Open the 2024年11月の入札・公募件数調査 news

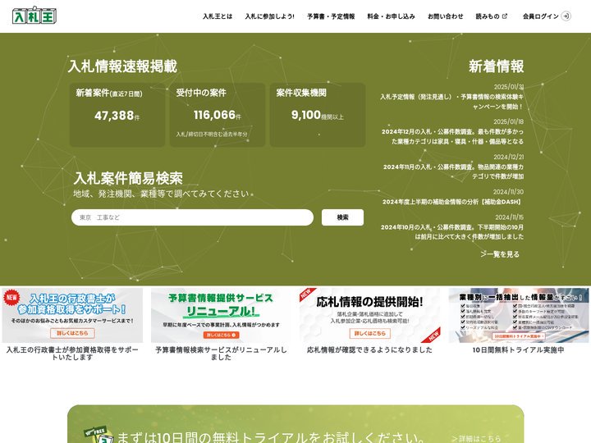pos(453,171)
